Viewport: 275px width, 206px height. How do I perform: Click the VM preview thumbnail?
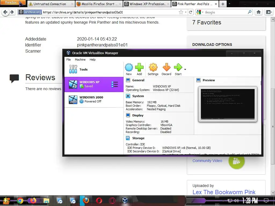pos(228,104)
